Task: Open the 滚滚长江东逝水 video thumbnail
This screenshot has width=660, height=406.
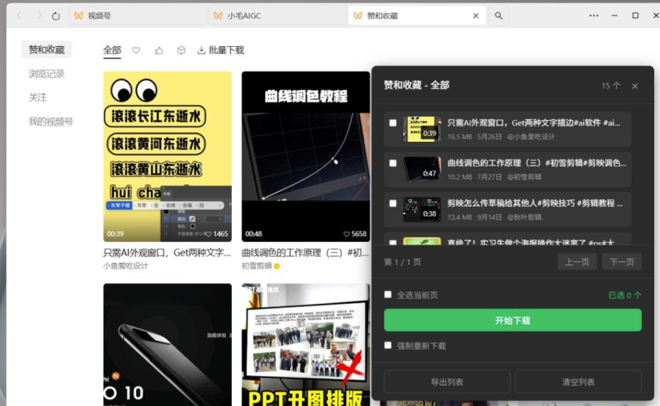Action: click(167, 156)
